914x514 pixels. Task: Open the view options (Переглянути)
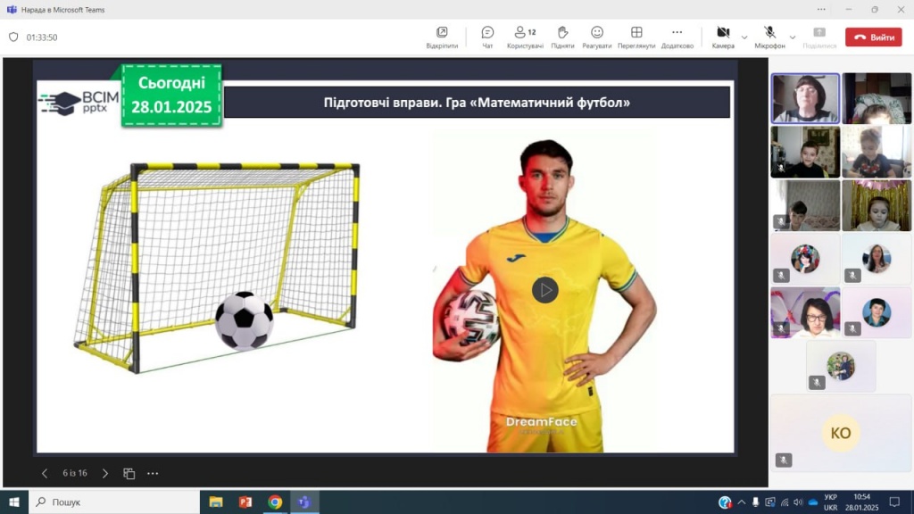[x=636, y=37]
